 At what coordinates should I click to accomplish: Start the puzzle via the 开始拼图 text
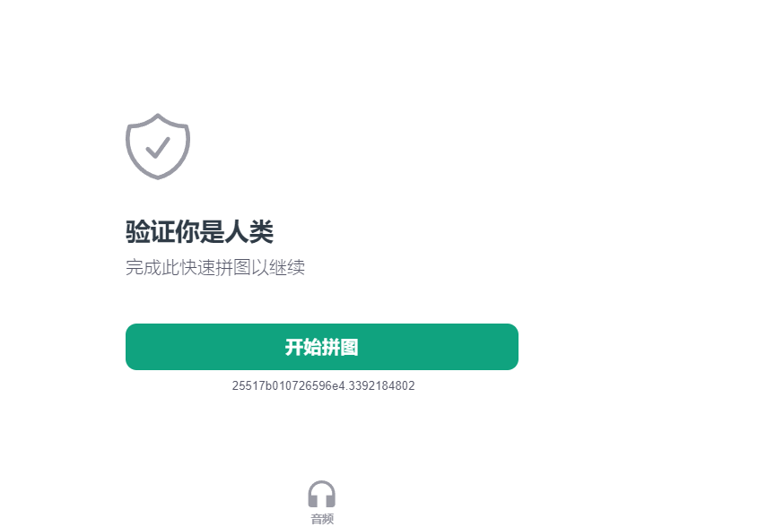click(x=322, y=347)
